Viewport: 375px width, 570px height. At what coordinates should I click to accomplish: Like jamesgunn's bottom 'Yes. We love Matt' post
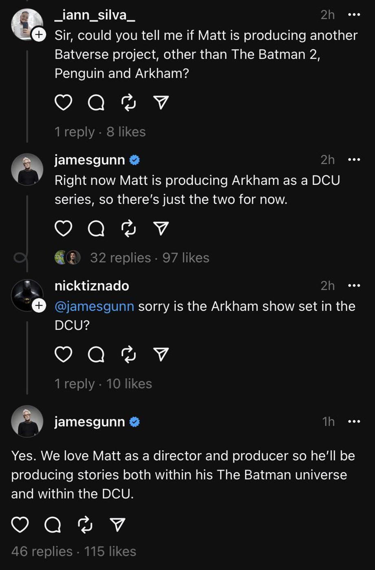click(20, 525)
